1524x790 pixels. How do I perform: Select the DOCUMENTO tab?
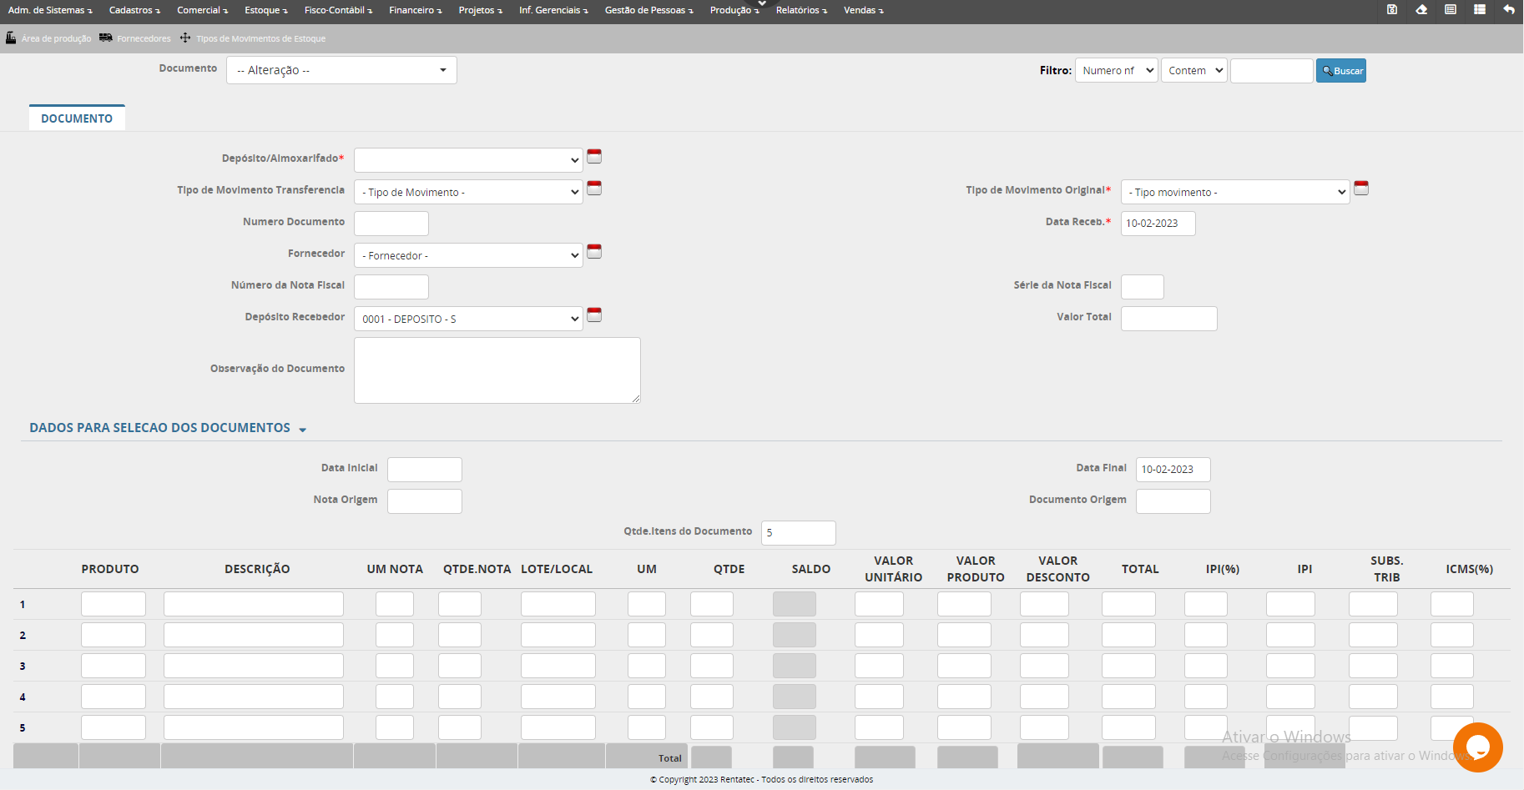77,118
